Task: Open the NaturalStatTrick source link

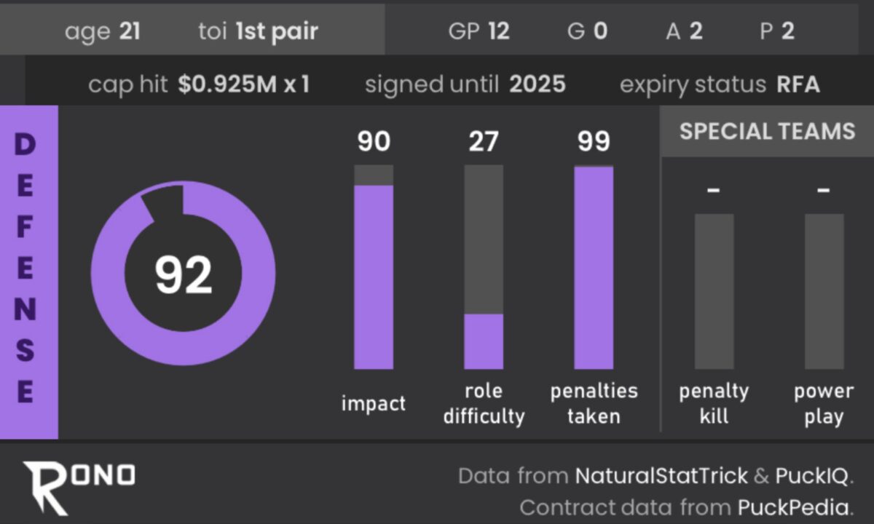Action: tap(661, 477)
